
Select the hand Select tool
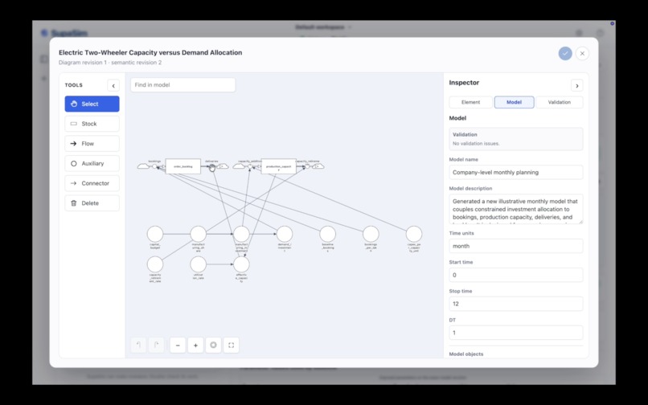[92, 104]
